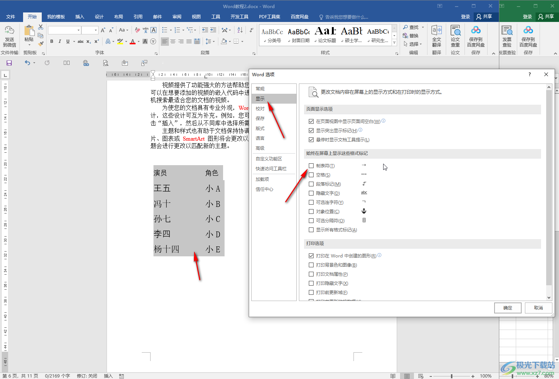Open the Select (选择) dropdown
Image resolution: width=559 pixels, height=379 pixels.
[413, 44]
